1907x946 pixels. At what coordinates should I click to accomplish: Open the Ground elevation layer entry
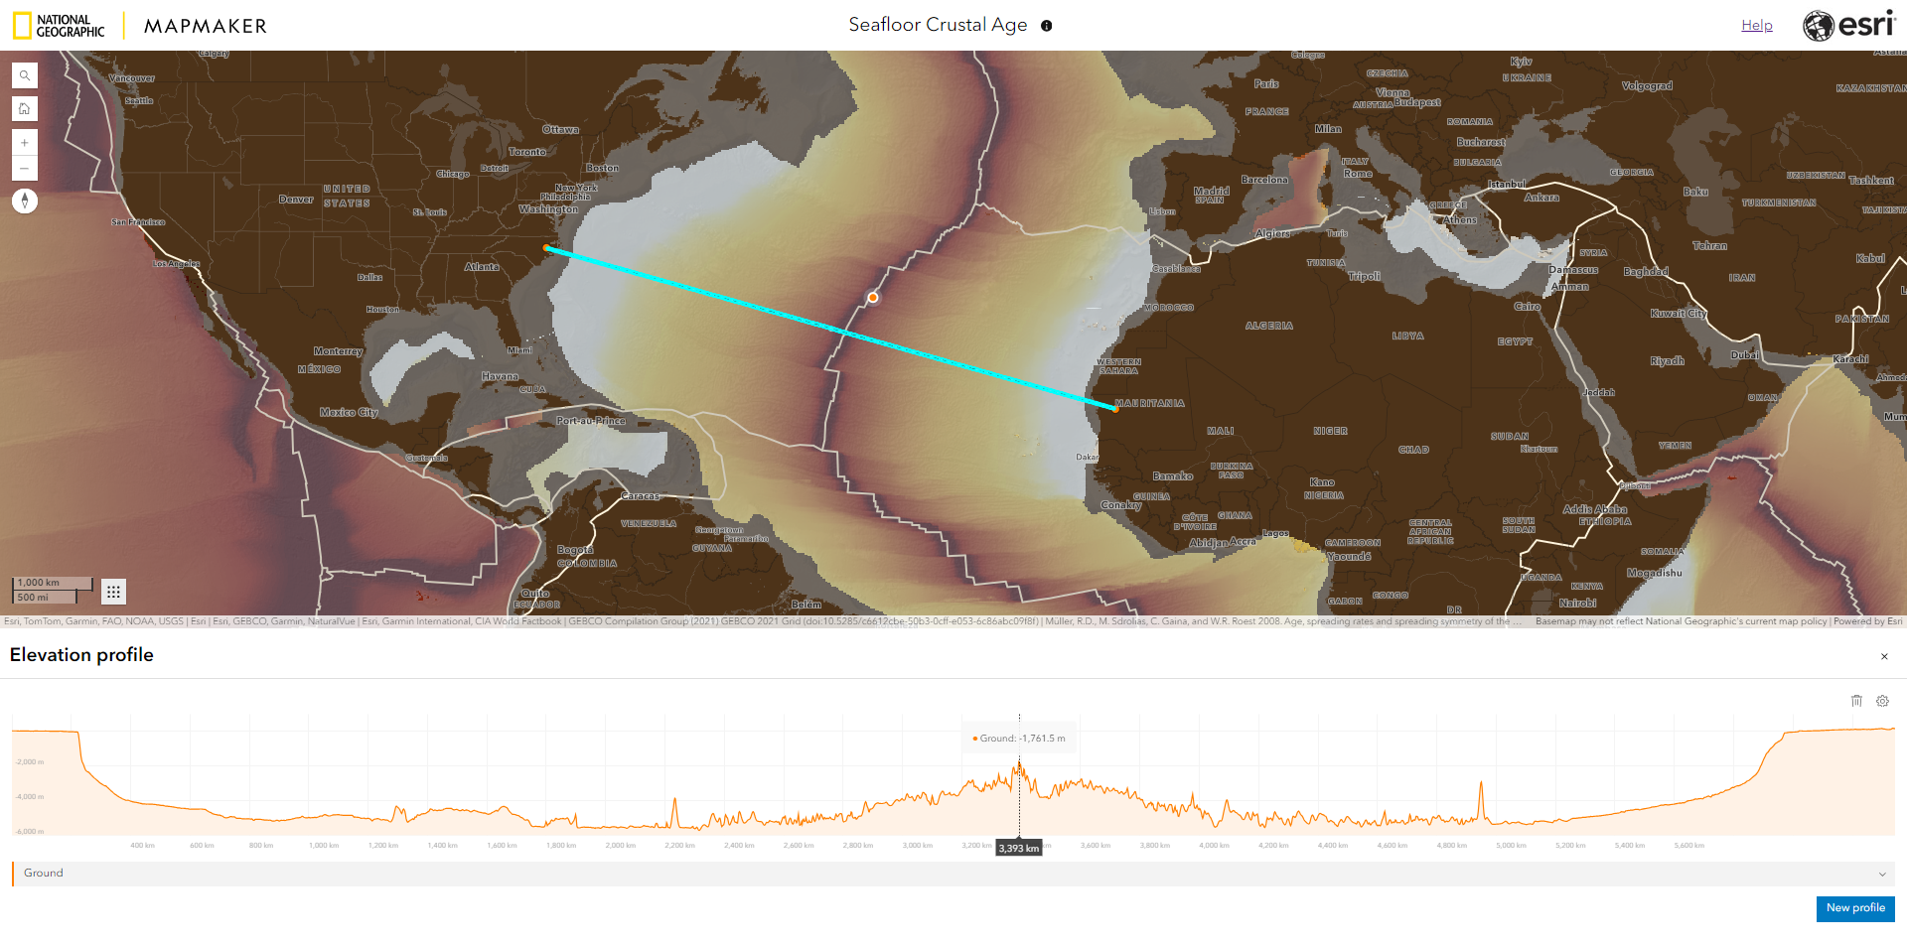(x=44, y=874)
